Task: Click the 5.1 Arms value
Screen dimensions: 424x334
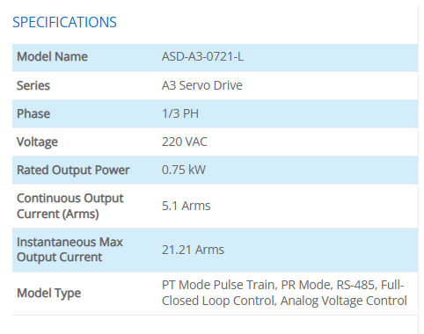Action: [x=186, y=206]
